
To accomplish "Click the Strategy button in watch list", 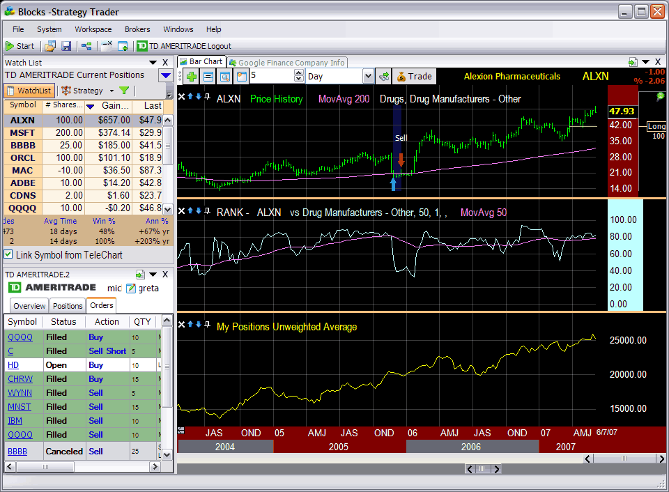I will (x=82, y=91).
